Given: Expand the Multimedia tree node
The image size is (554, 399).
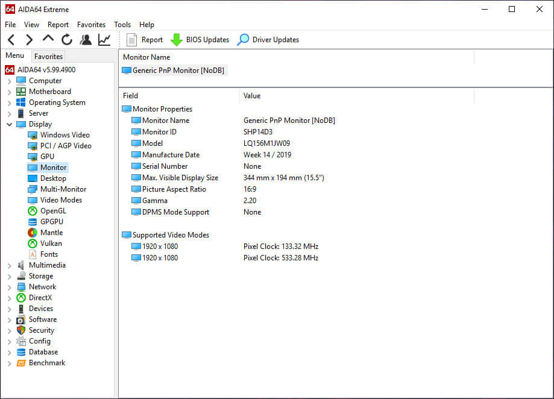Looking at the screenshot, I should (10, 266).
